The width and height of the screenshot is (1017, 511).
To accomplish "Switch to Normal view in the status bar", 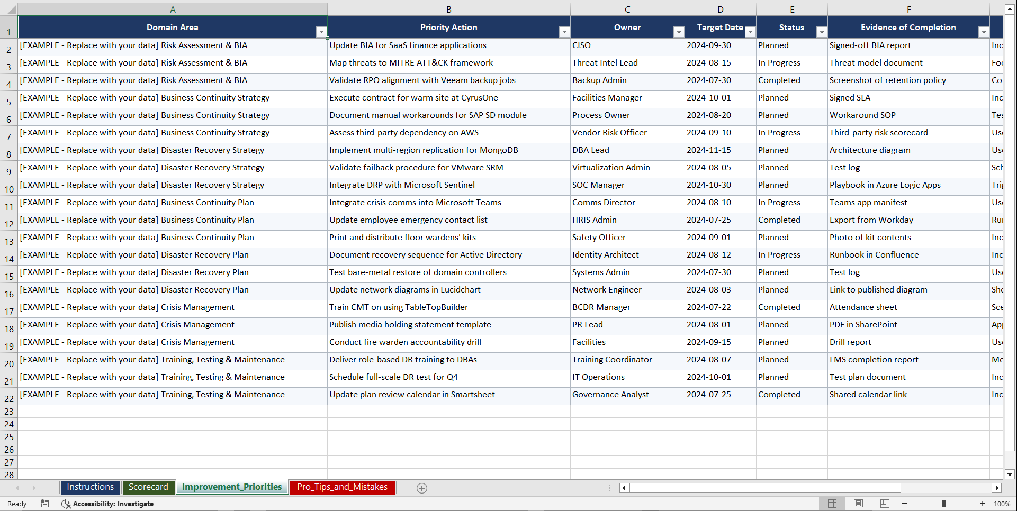I will (x=832, y=504).
